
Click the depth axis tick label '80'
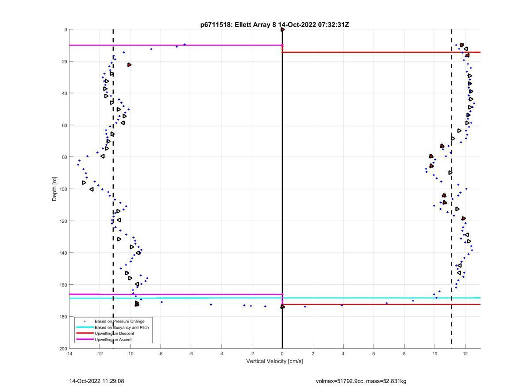click(x=64, y=157)
